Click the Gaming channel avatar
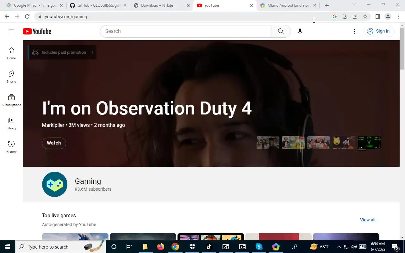Image resolution: width=405 pixels, height=253 pixels. pos(55,184)
